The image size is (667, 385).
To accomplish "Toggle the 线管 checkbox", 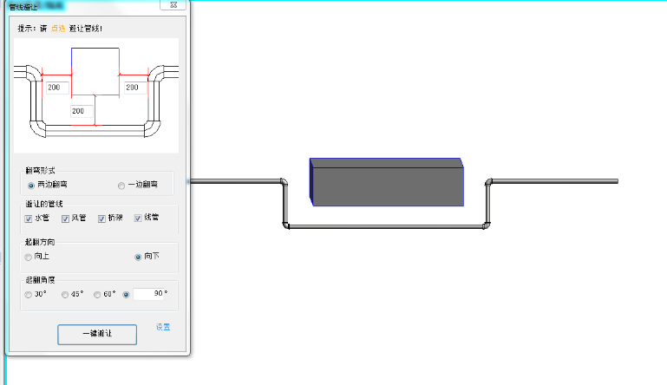I will click(138, 218).
